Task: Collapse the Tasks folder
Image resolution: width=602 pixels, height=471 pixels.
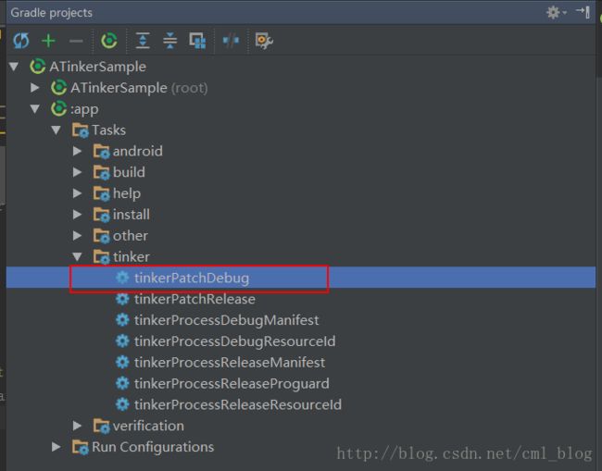Action: coord(56,130)
